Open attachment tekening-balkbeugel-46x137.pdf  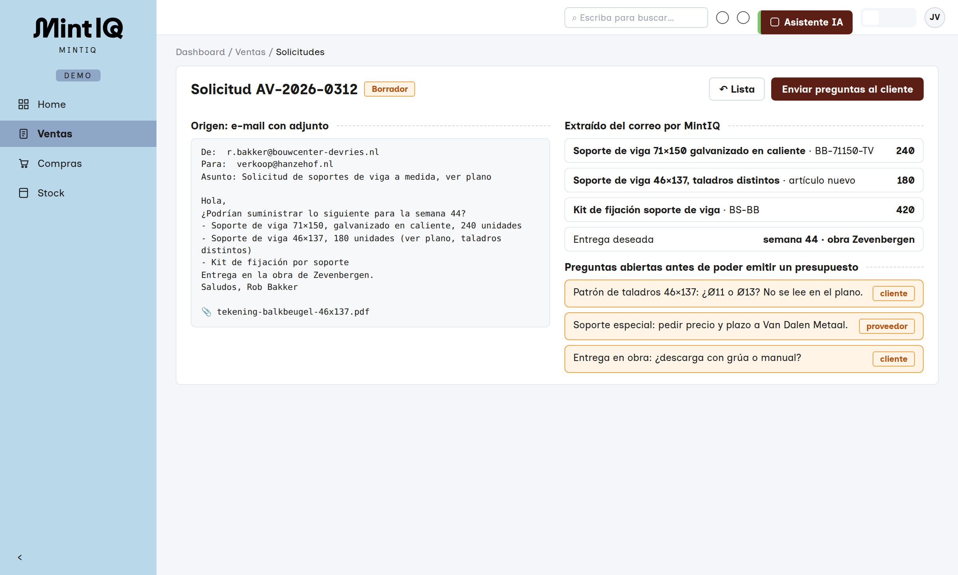click(293, 312)
